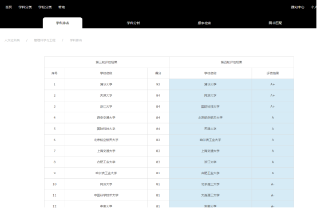Image resolution: width=317 pixels, height=208 pixels.
Task: Click the 评估结果 column header
Action: tap(272, 73)
